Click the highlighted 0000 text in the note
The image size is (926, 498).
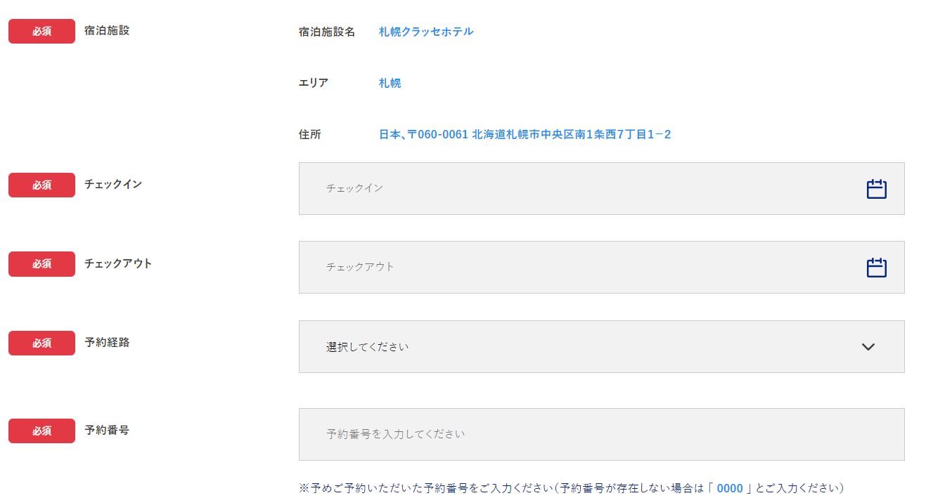point(730,488)
